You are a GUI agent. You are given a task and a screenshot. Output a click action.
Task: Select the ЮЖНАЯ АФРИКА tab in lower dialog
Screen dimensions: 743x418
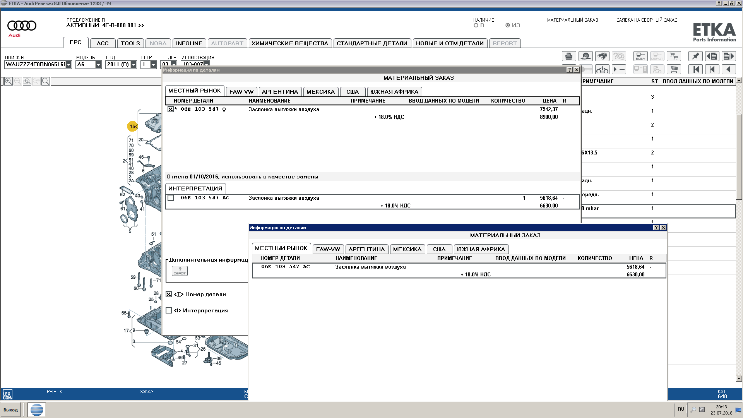[x=481, y=249]
